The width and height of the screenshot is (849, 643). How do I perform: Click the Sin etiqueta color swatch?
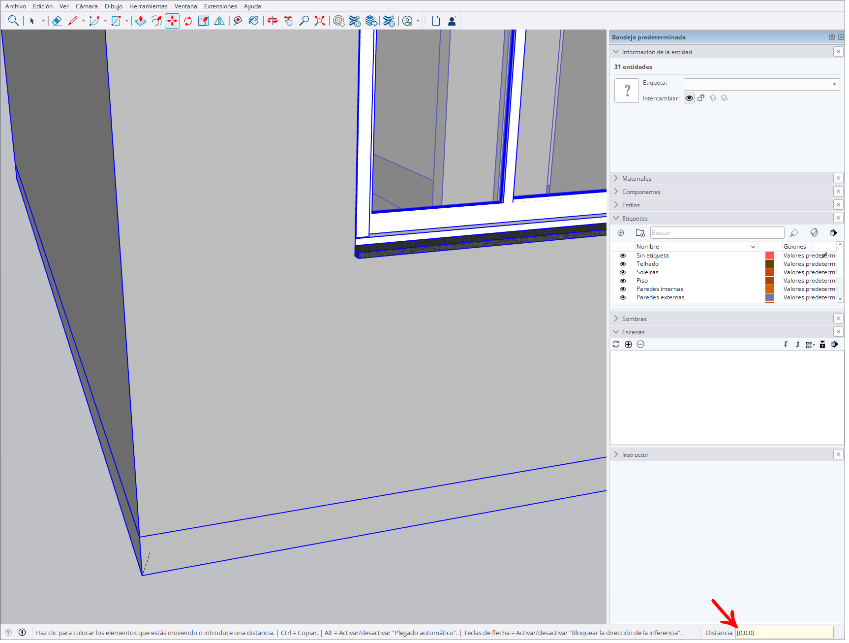[769, 256]
